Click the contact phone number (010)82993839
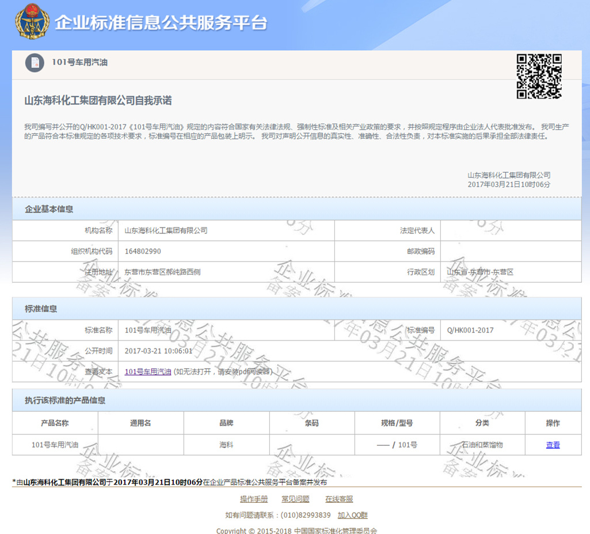Screen dimensions: 590x534 [x=306, y=515]
